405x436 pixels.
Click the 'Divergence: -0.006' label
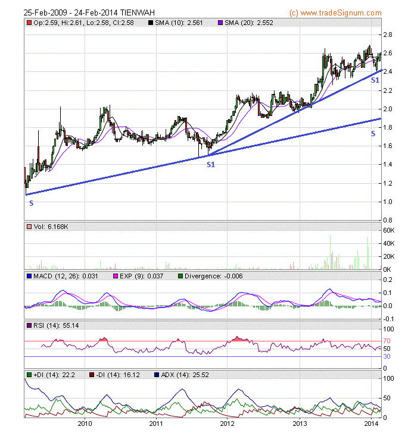click(x=213, y=277)
